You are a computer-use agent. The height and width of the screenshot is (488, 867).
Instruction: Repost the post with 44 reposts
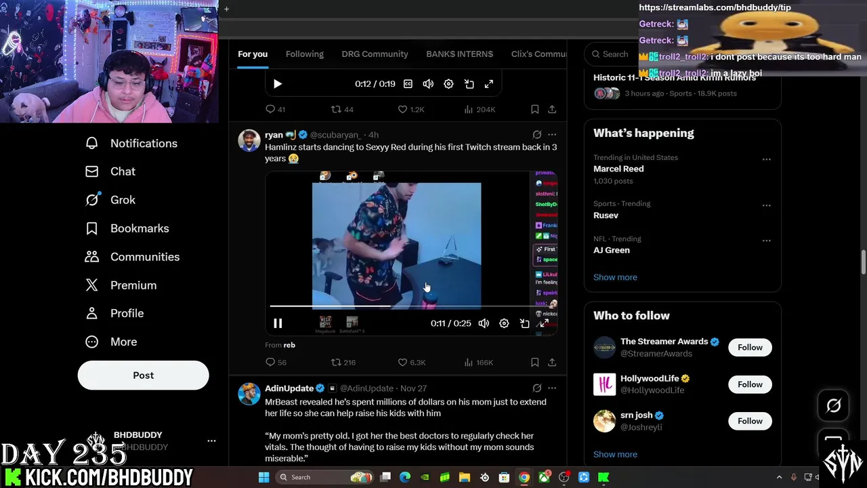[x=342, y=109]
